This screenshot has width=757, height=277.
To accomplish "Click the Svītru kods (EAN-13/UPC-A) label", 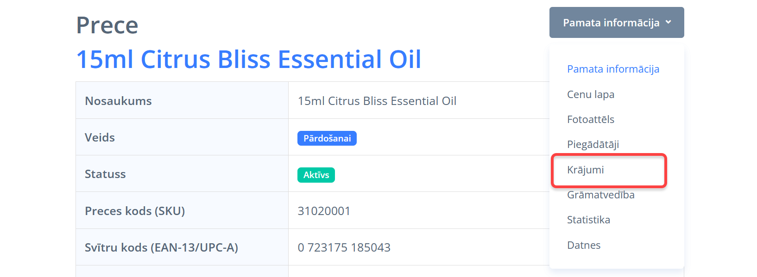I will [x=161, y=247].
